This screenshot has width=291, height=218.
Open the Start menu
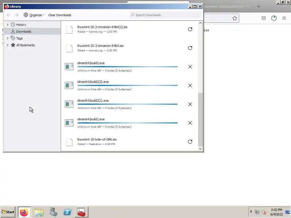8,212
